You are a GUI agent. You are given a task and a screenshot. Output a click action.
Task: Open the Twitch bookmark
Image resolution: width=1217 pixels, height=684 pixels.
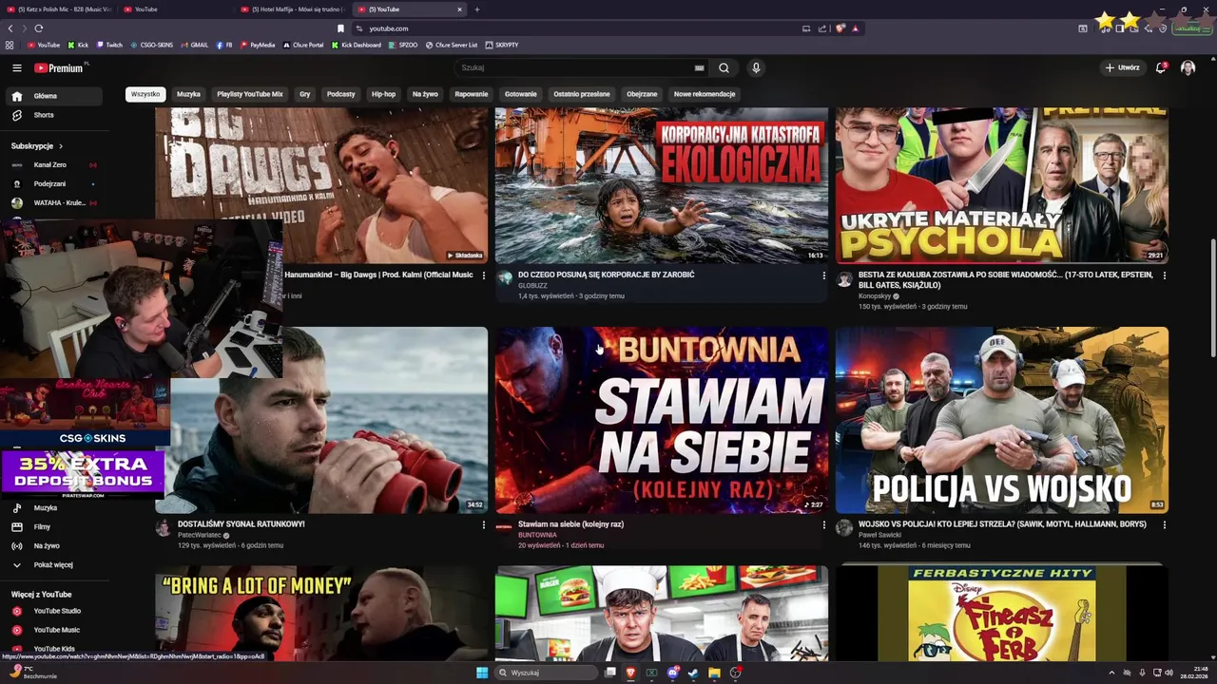tap(110, 45)
